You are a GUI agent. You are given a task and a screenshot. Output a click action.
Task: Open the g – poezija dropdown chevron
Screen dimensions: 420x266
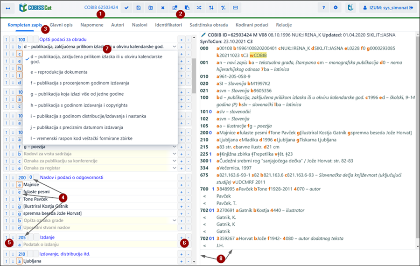tap(175, 147)
